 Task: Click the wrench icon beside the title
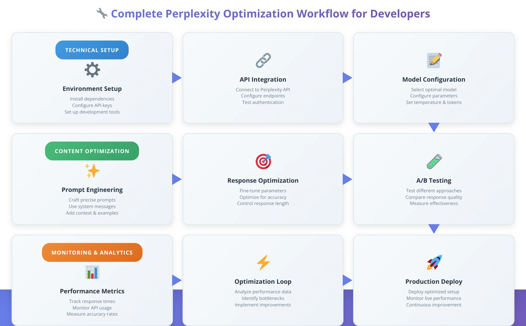(x=102, y=13)
